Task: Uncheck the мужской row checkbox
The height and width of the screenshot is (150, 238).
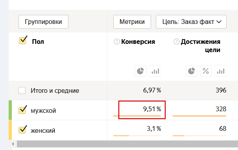Action: (22, 110)
